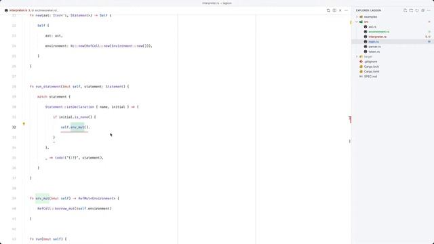Image resolution: width=434 pixels, height=244 pixels.
Task: Expand the examples folder
Action: (x=370, y=17)
